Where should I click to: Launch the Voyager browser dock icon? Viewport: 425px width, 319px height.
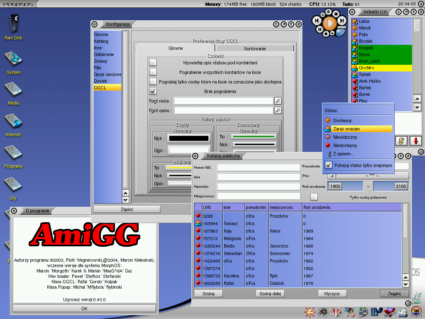coord(390,312)
